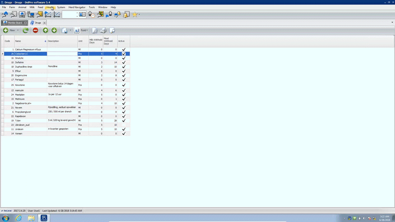Click the green Move Up arrow icon
395x222 pixels.
pyautogui.click(x=45, y=30)
